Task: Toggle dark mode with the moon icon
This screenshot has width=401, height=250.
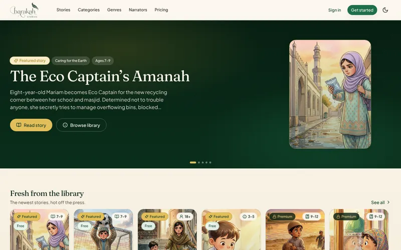Action: pos(385,10)
